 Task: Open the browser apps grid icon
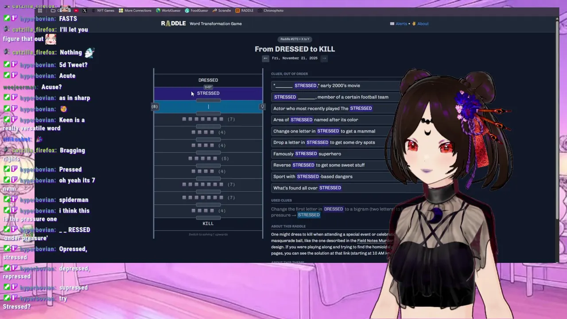[x=40, y=10]
